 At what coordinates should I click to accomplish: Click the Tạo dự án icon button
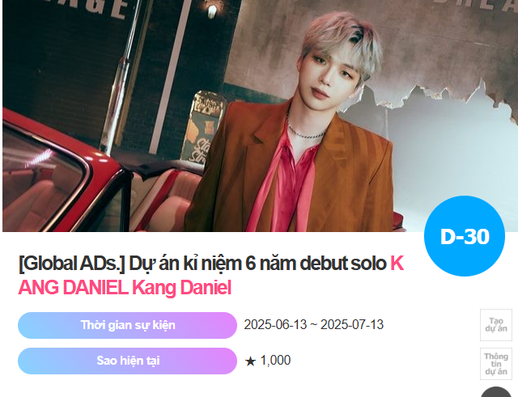(496, 325)
